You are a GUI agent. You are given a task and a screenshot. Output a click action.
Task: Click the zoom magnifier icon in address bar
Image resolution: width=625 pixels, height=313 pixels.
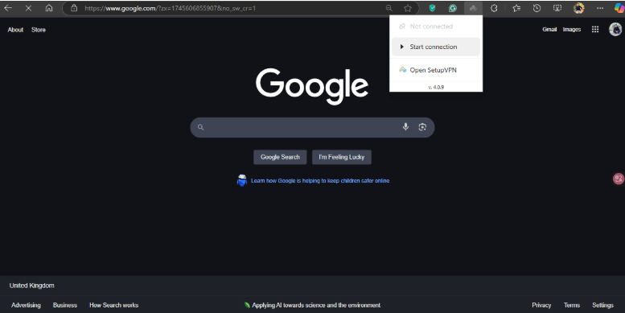click(389, 8)
